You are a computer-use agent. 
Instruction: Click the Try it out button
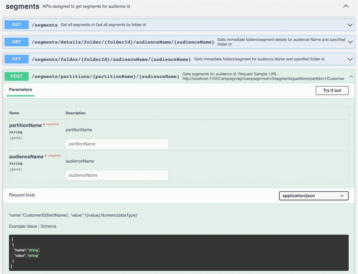[x=332, y=90]
